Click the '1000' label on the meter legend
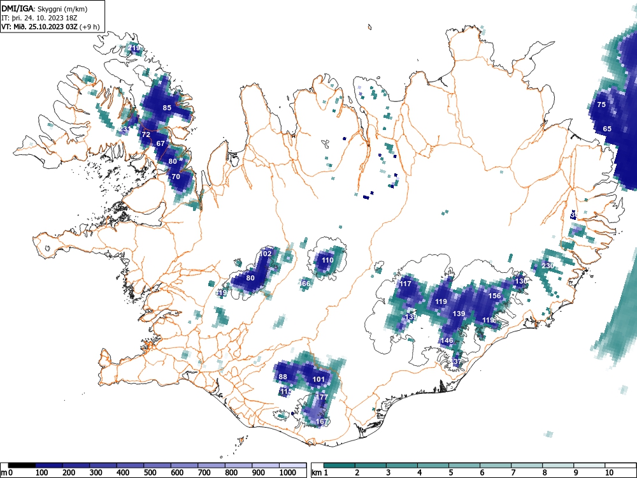Viewport: 637px width, 478px height. point(288,472)
